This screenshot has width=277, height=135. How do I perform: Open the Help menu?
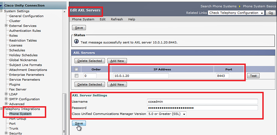pyautogui.click(x=132, y=19)
